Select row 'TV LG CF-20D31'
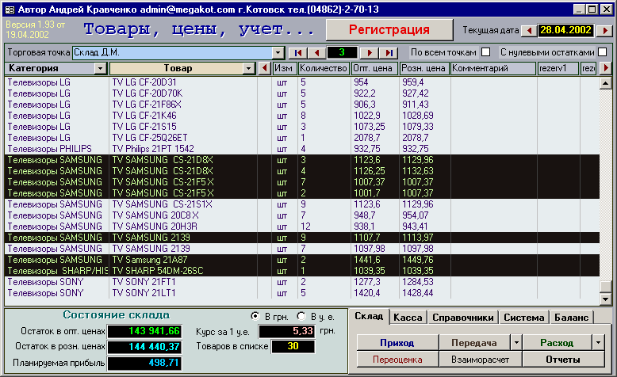 coord(302,82)
